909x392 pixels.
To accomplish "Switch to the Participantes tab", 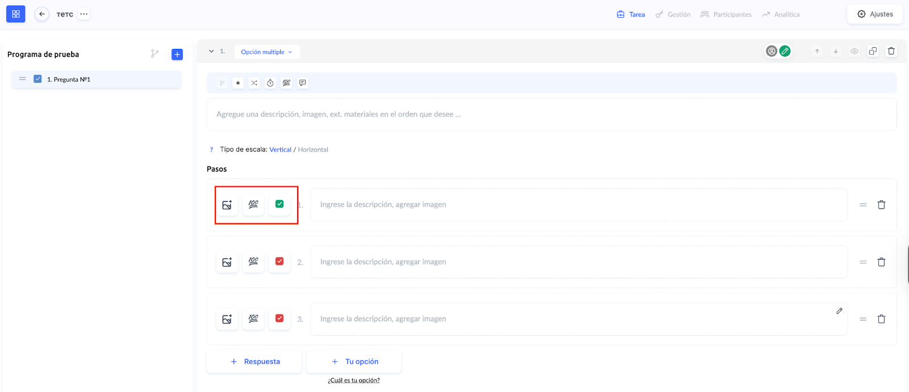I will pos(726,14).
